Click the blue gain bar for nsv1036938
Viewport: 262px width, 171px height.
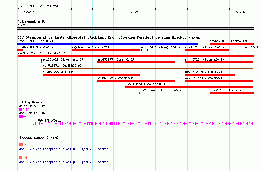(x=108, y=44)
